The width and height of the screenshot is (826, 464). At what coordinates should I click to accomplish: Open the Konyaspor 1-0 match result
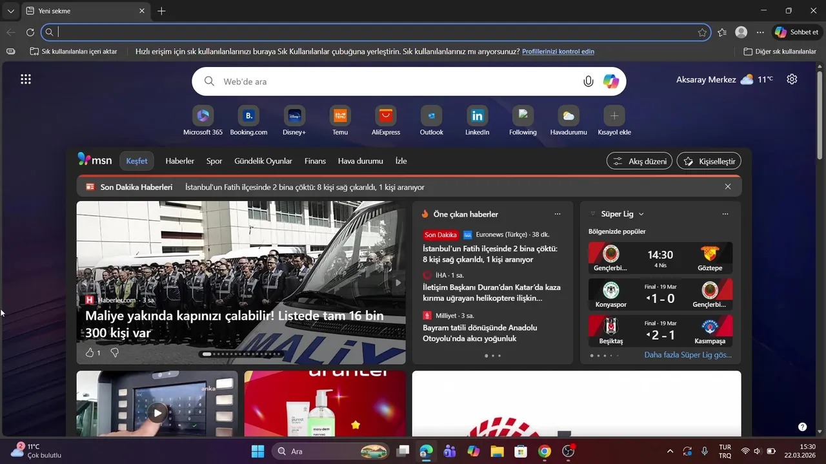pyautogui.click(x=660, y=295)
